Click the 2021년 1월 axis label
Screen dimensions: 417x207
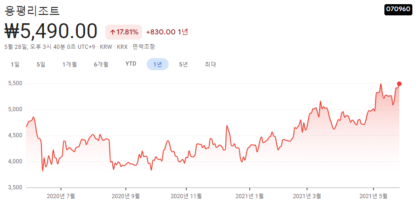(x=250, y=196)
